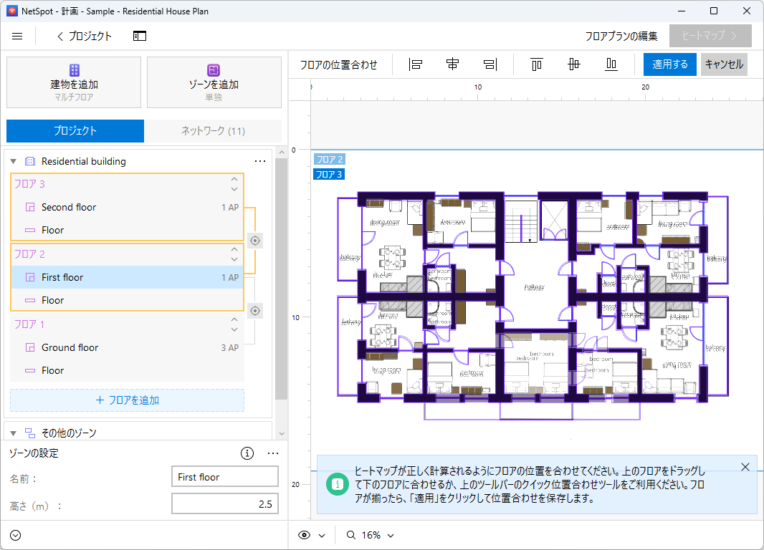Toggle eye visibility icon
This screenshot has height=550, width=764.
click(x=305, y=536)
